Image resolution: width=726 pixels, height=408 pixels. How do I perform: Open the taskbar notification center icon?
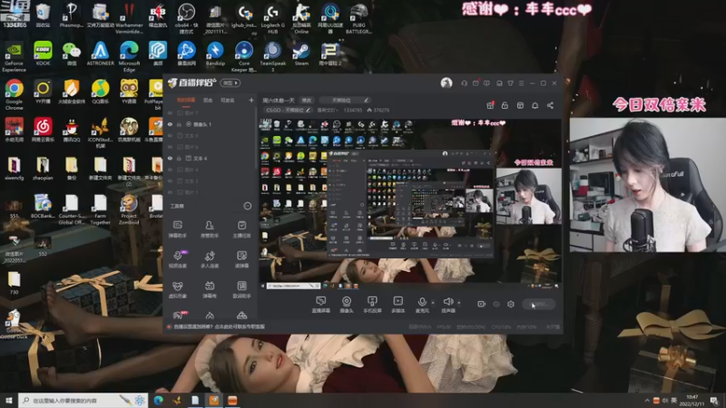point(713,400)
